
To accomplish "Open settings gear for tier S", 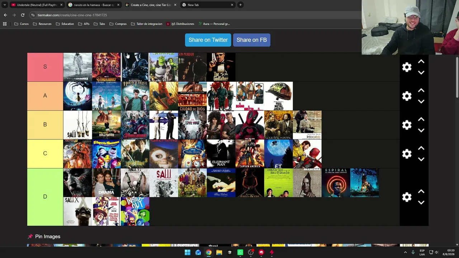I will point(407,67).
